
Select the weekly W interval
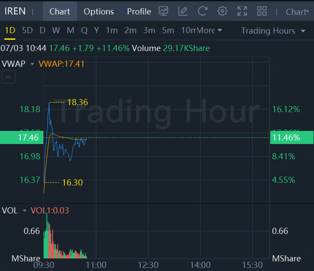coord(56,31)
